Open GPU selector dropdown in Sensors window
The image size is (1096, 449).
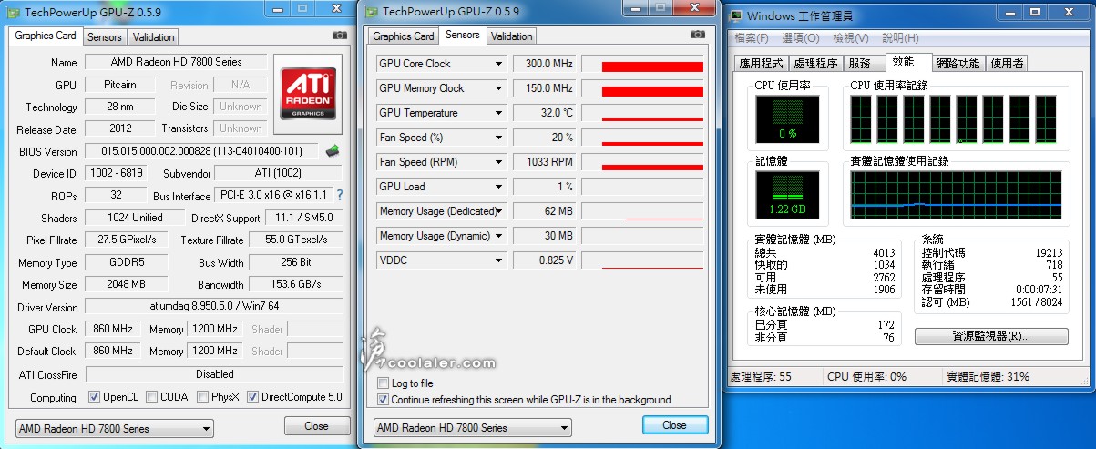(473, 427)
